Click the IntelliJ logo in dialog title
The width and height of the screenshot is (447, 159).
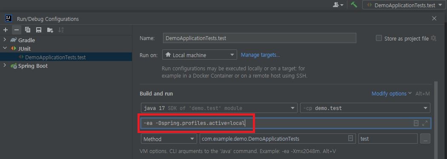pos(8,19)
